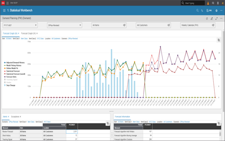The width and height of the screenshot is (225, 141).
Task: Open the settings gear in header
Action: (x=216, y=10)
